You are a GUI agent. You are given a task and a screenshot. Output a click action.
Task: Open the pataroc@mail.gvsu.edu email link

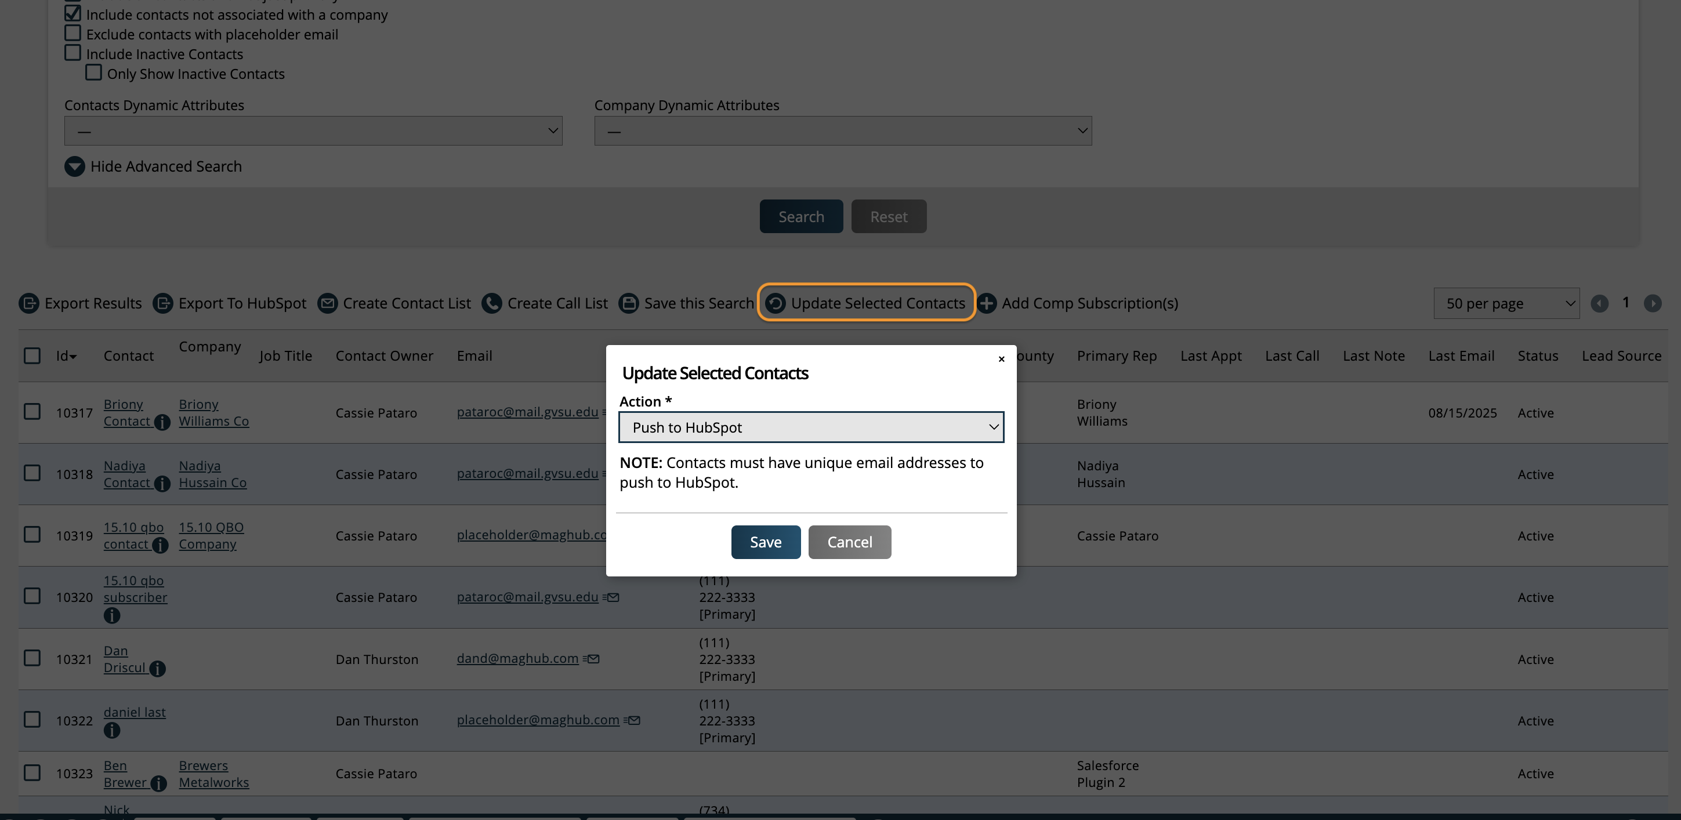coord(527,412)
